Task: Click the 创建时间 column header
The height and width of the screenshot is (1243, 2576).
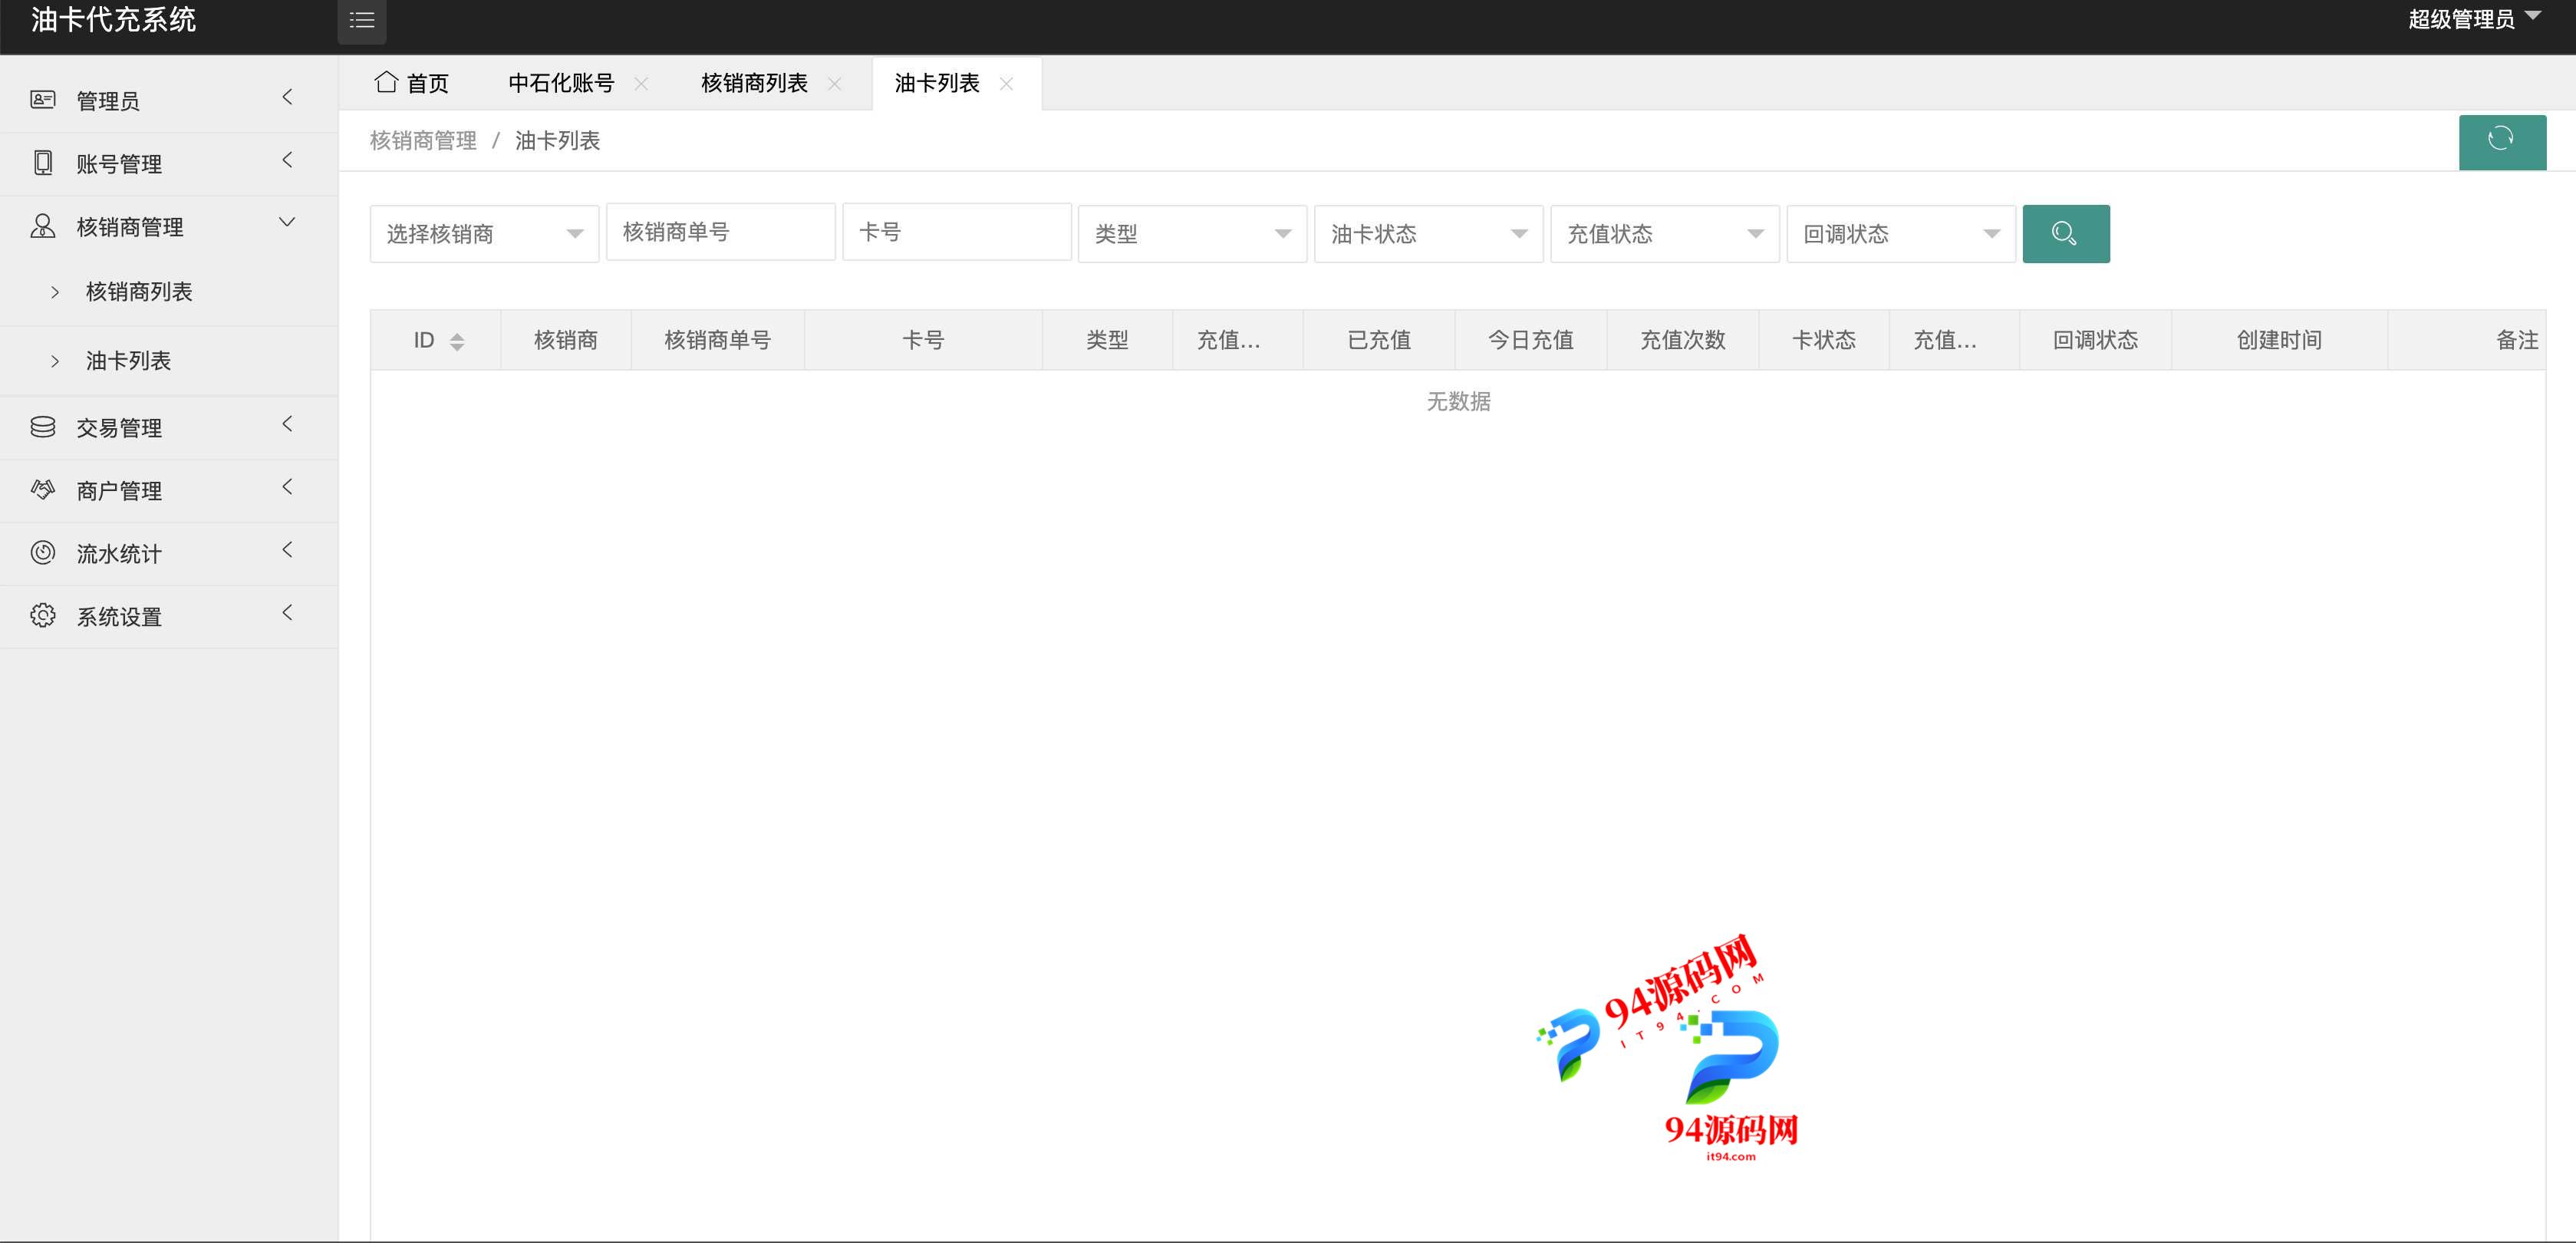Action: click(2279, 340)
